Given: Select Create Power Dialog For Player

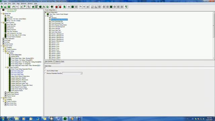Looking at the screenshot, I should 19,89.
